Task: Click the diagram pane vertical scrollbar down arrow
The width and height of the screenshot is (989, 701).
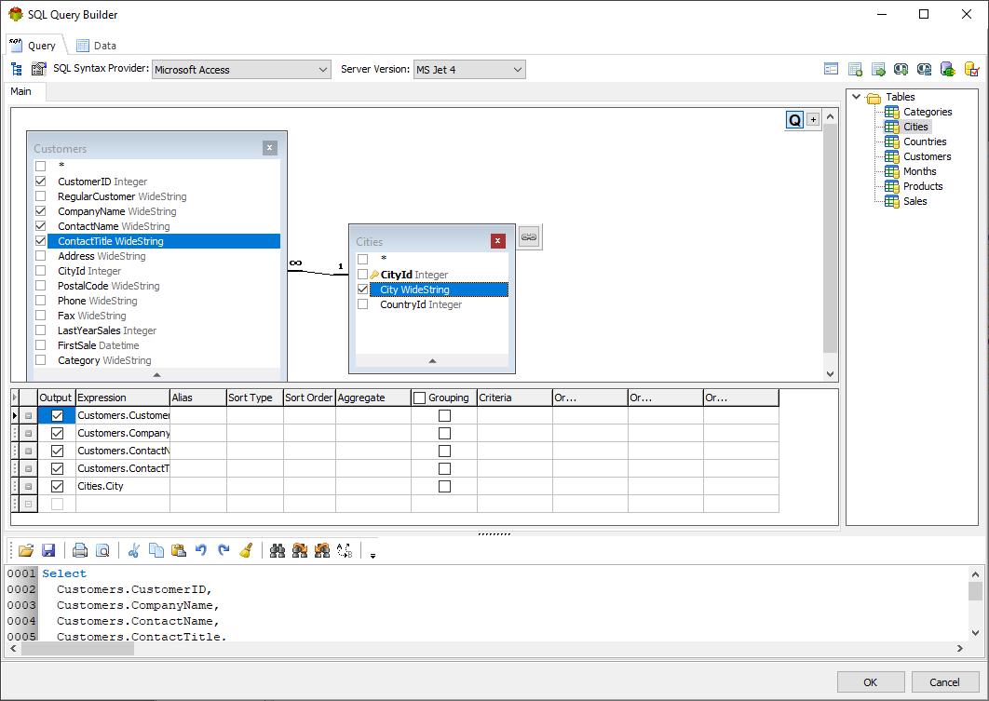Action: click(x=830, y=374)
